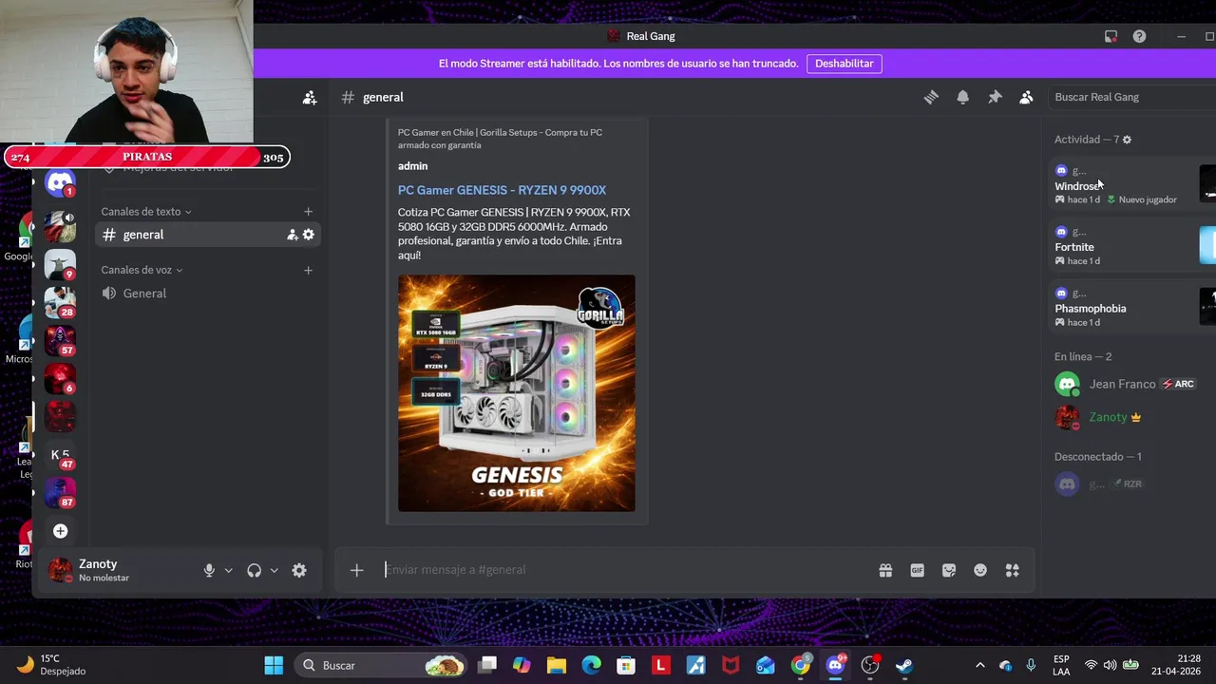Open the server with 6 notifications badge
The width and height of the screenshot is (1216, 684).
tap(60, 378)
